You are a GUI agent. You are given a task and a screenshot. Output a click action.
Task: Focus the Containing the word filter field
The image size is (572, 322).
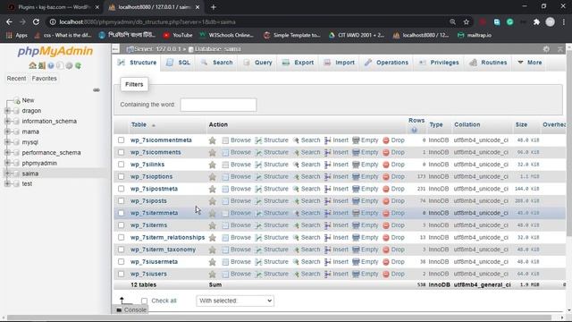tap(218, 105)
